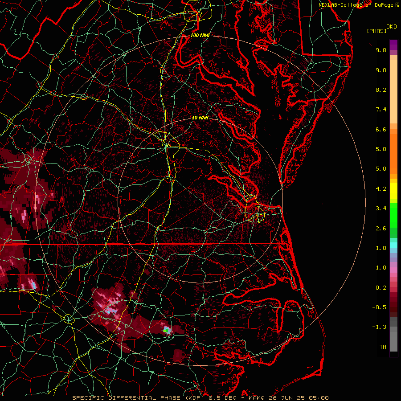The width and height of the screenshot is (401, 401).
Task: Select the cyan band of the color scale
Action: (x=393, y=245)
